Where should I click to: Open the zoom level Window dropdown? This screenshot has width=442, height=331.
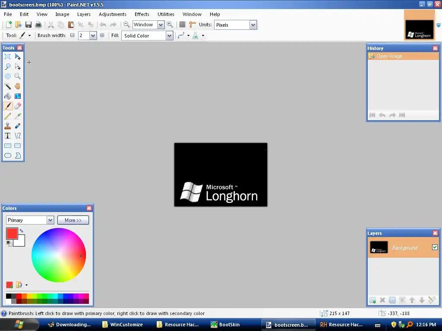(161, 25)
